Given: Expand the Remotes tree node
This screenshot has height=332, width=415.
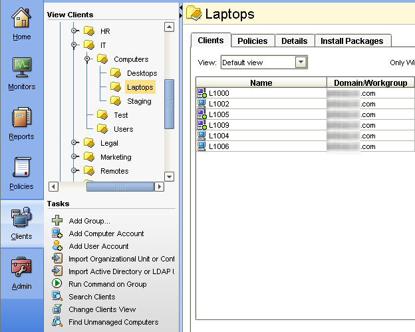Looking at the screenshot, I should click(x=74, y=170).
